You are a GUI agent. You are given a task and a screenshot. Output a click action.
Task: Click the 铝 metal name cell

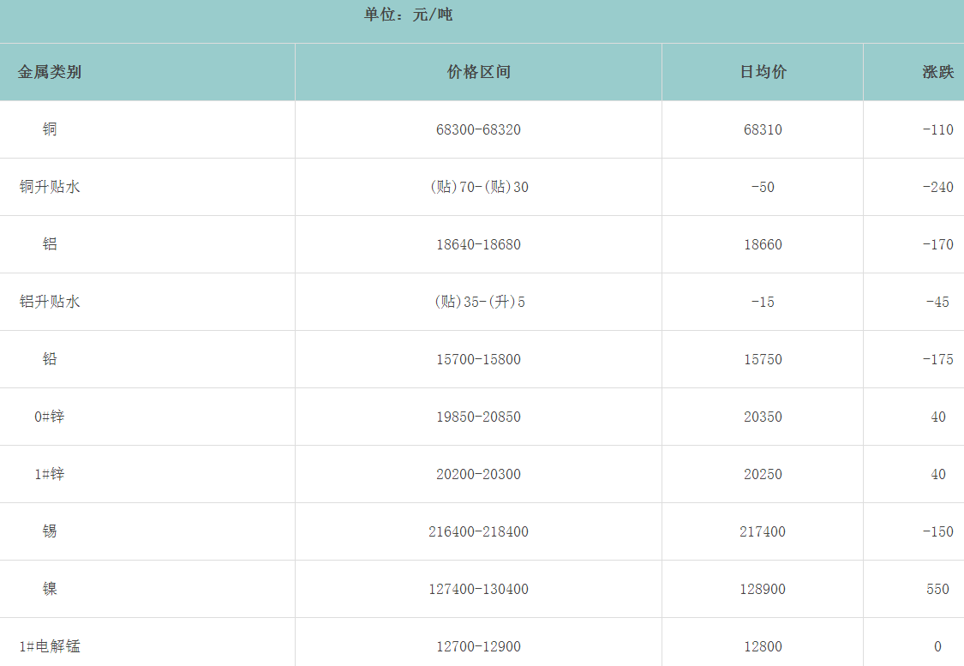coord(50,244)
